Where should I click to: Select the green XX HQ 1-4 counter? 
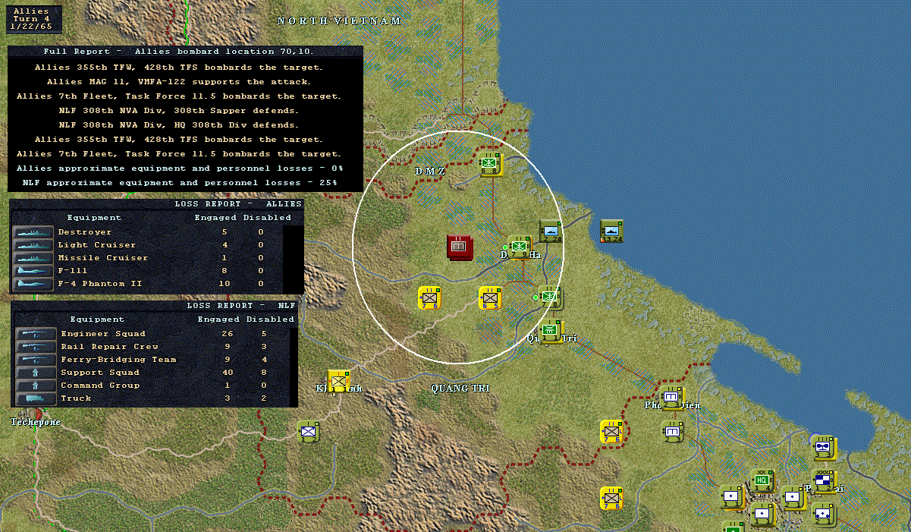pos(762,481)
